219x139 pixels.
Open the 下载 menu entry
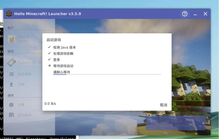pos(21,85)
